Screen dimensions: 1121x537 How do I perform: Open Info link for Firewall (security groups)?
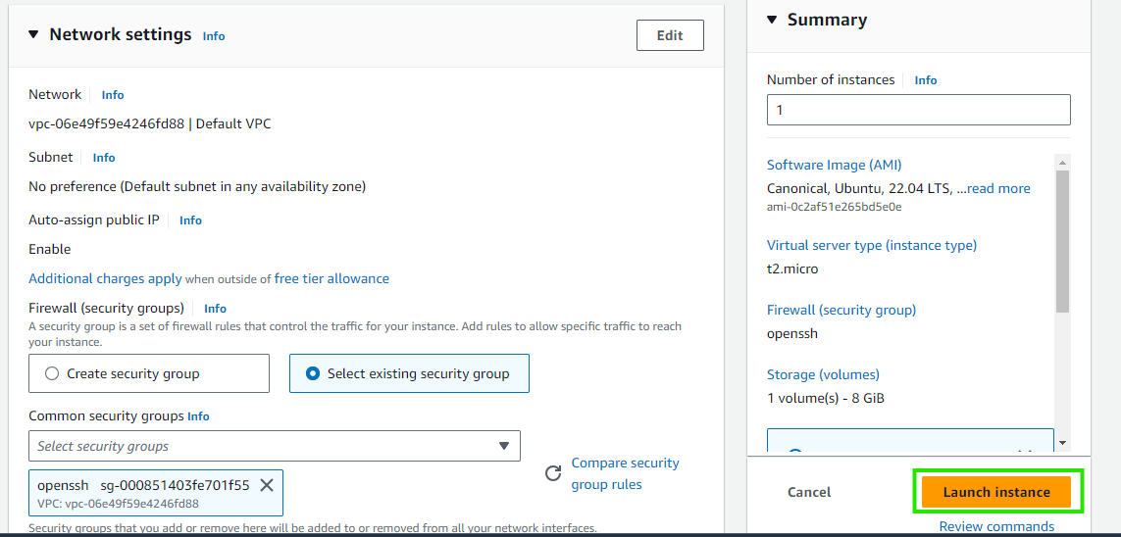pyautogui.click(x=215, y=309)
